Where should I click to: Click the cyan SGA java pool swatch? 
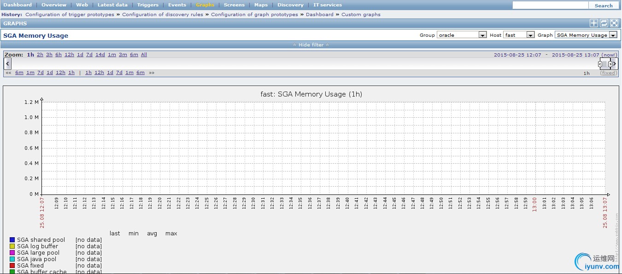point(12,259)
